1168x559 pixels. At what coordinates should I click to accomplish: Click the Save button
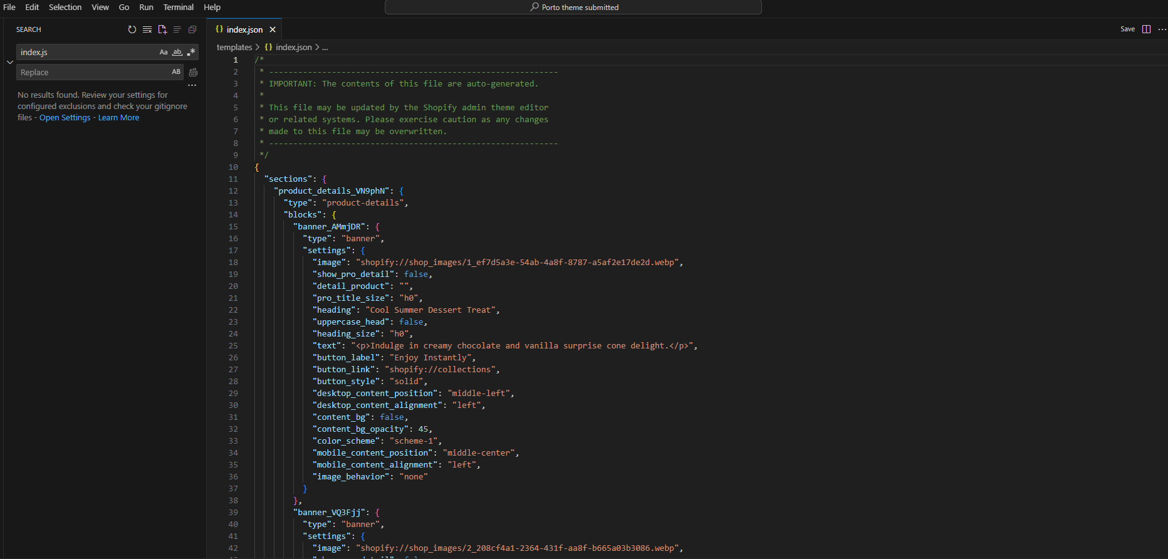(1127, 29)
